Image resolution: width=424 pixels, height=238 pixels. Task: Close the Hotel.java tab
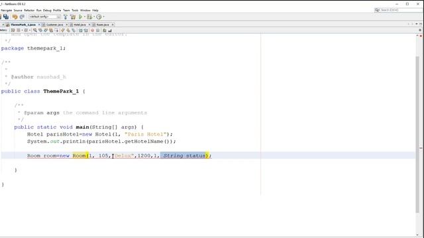coord(89,24)
